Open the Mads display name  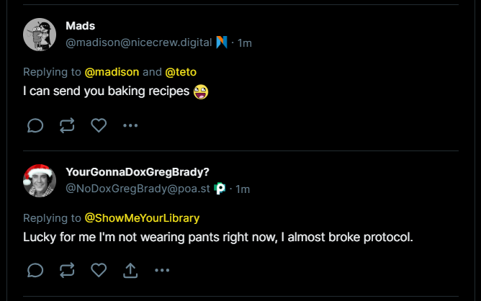click(x=80, y=26)
